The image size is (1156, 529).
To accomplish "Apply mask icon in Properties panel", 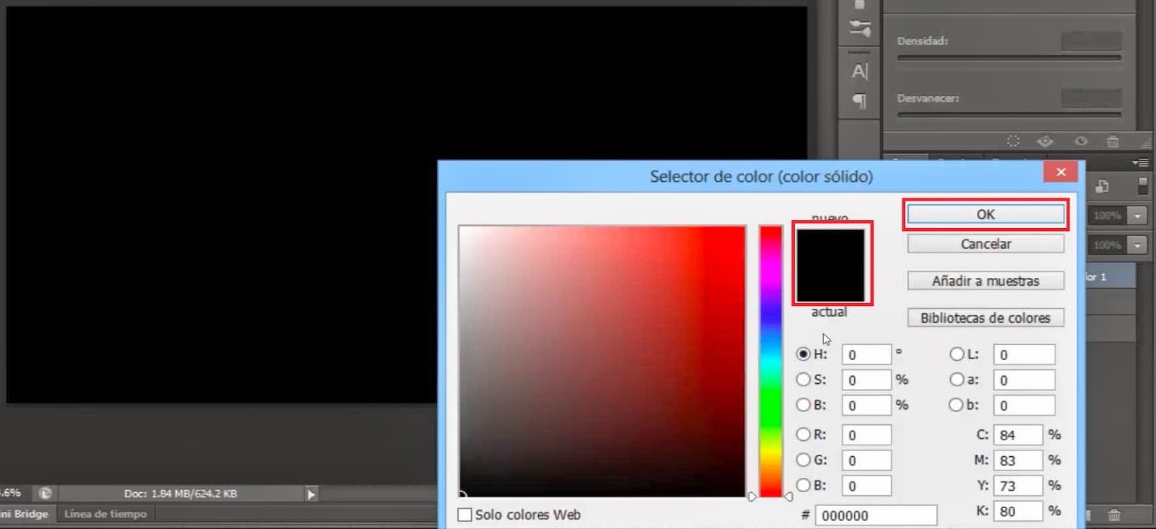I will coord(1045,141).
